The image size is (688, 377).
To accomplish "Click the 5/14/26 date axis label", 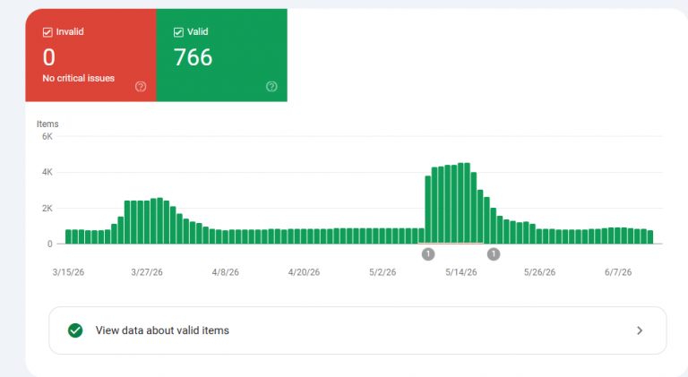I will 461,272.
